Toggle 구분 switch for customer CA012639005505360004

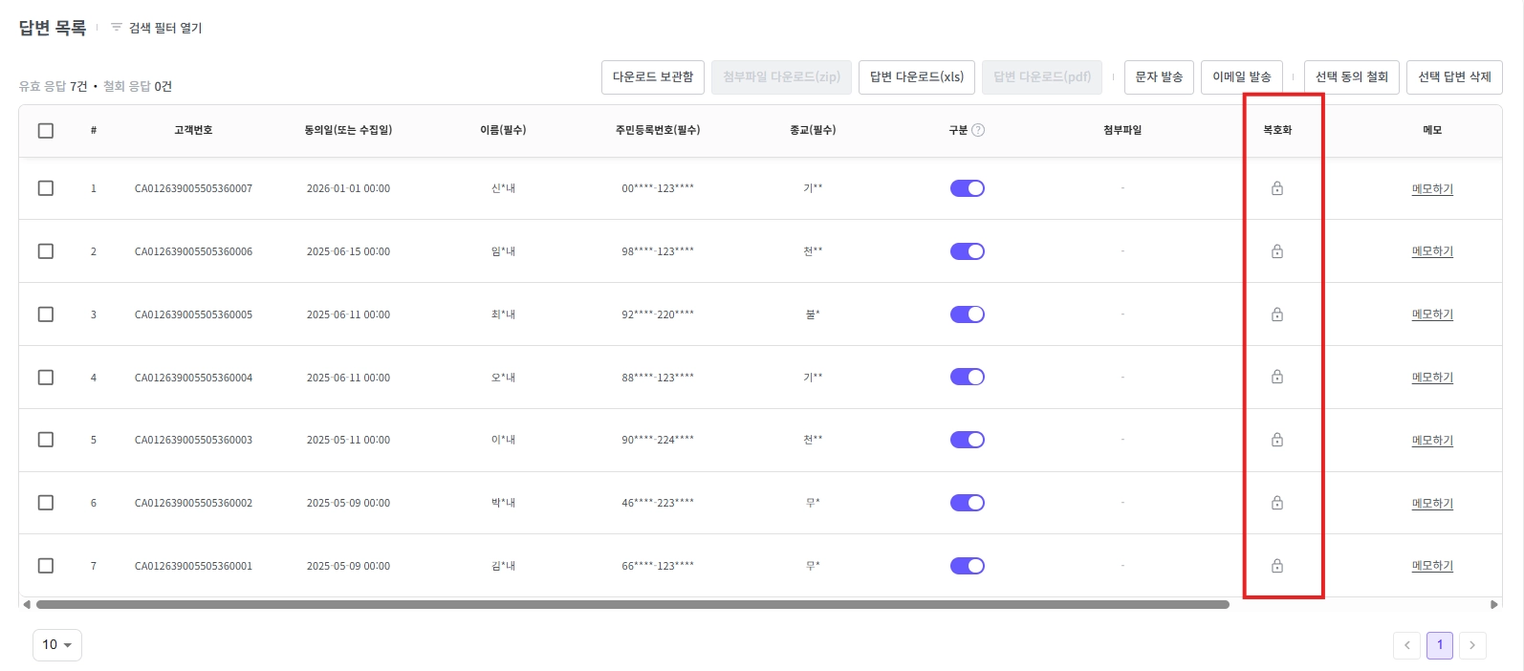(968, 377)
